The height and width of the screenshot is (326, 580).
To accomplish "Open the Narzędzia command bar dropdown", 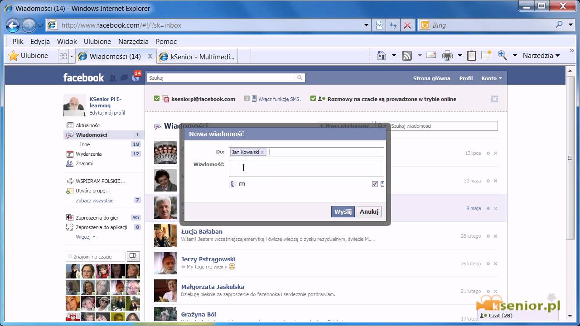I will click(541, 56).
